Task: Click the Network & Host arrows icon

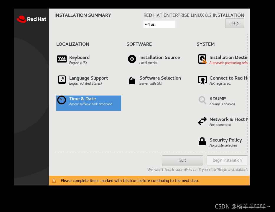Action: [x=202, y=121]
